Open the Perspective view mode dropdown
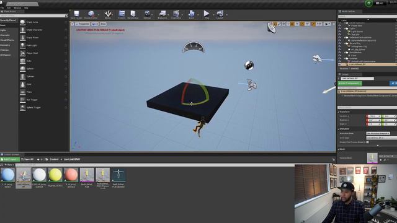The width and height of the screenshot is (397, 223). (83, 24)
